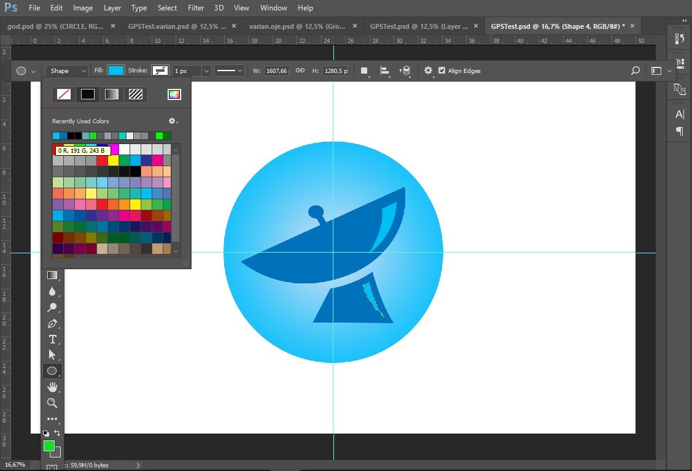Open the Character panel icon
The image size is (692, 471).
tap(680, 115)
